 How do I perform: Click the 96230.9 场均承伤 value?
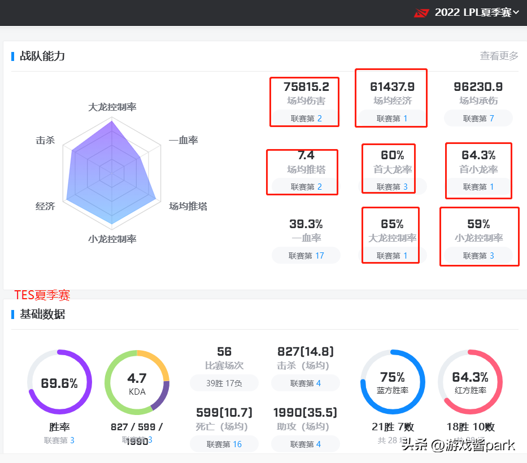(478, 87)
